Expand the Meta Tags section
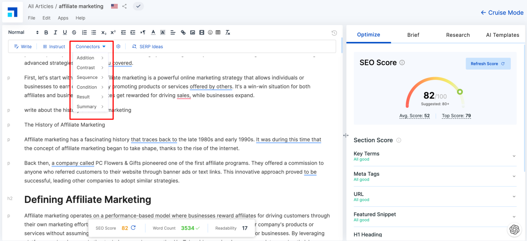 (x=514, y=176)
